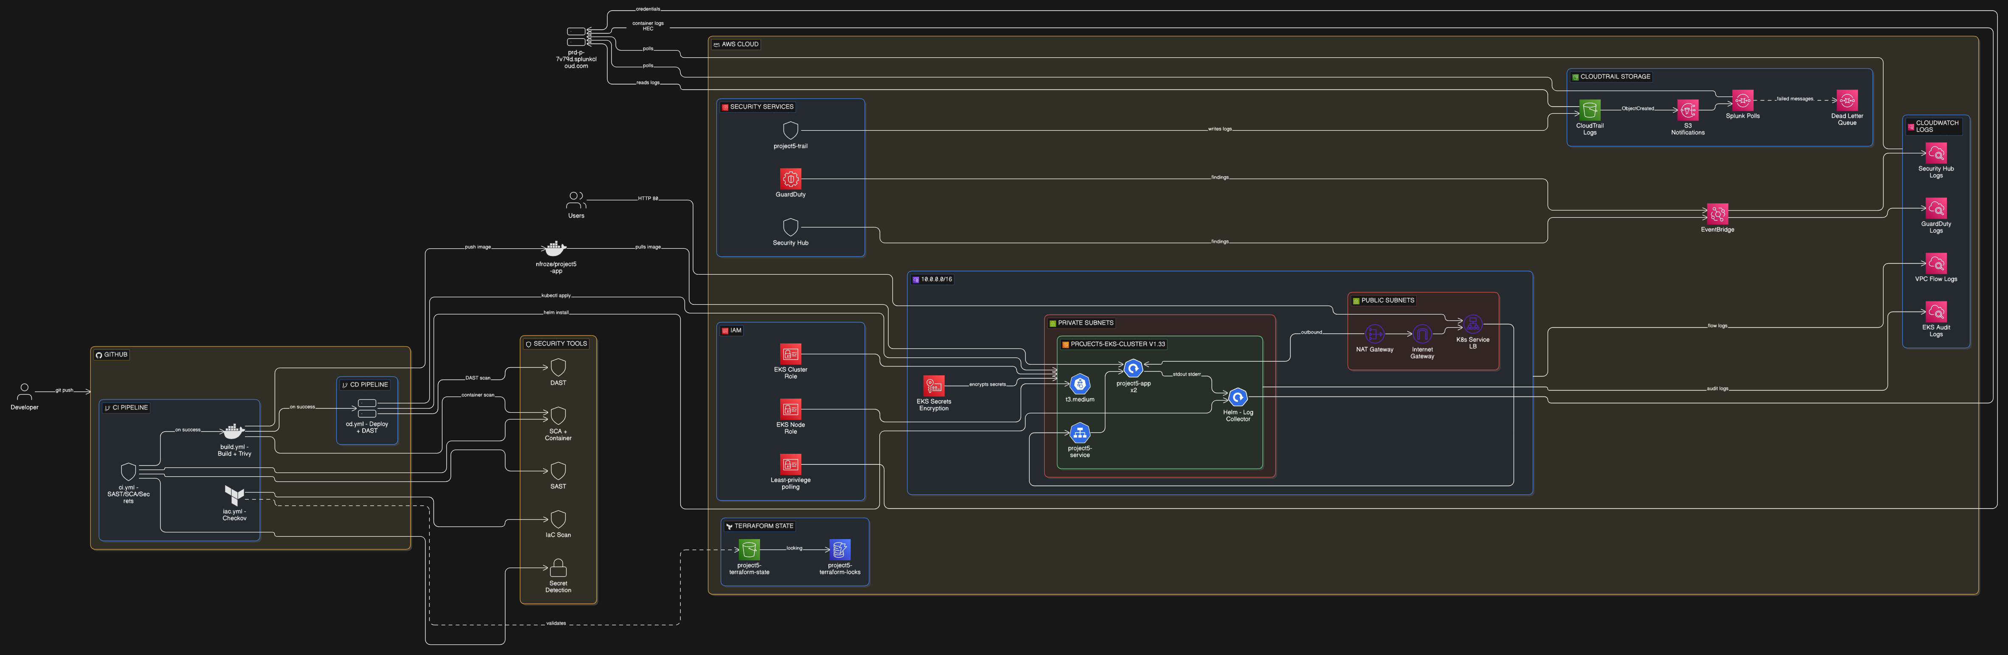
Task: Select the project5-service icon
Action: [1080, 432]
